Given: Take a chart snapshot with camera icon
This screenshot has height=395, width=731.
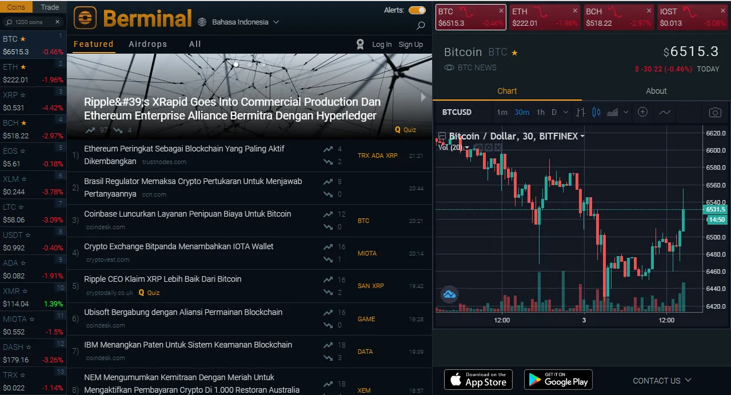Looking at the screenshot, I should 715,113.
